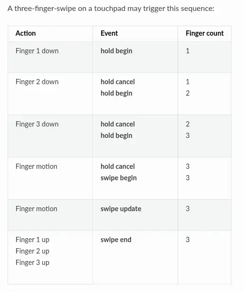This screenshot has height=292, width=244.
Task: Click 'hold cancel' above swipe begin
Action: point(118,166)
